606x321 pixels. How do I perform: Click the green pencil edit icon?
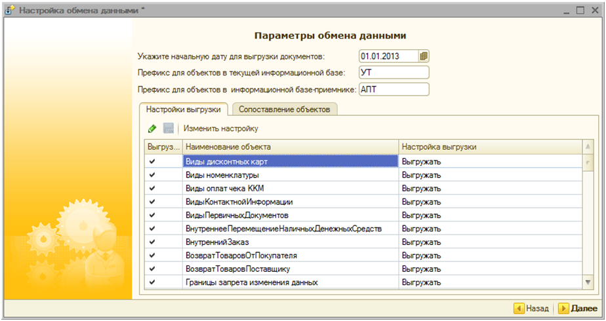click(152, 128)
